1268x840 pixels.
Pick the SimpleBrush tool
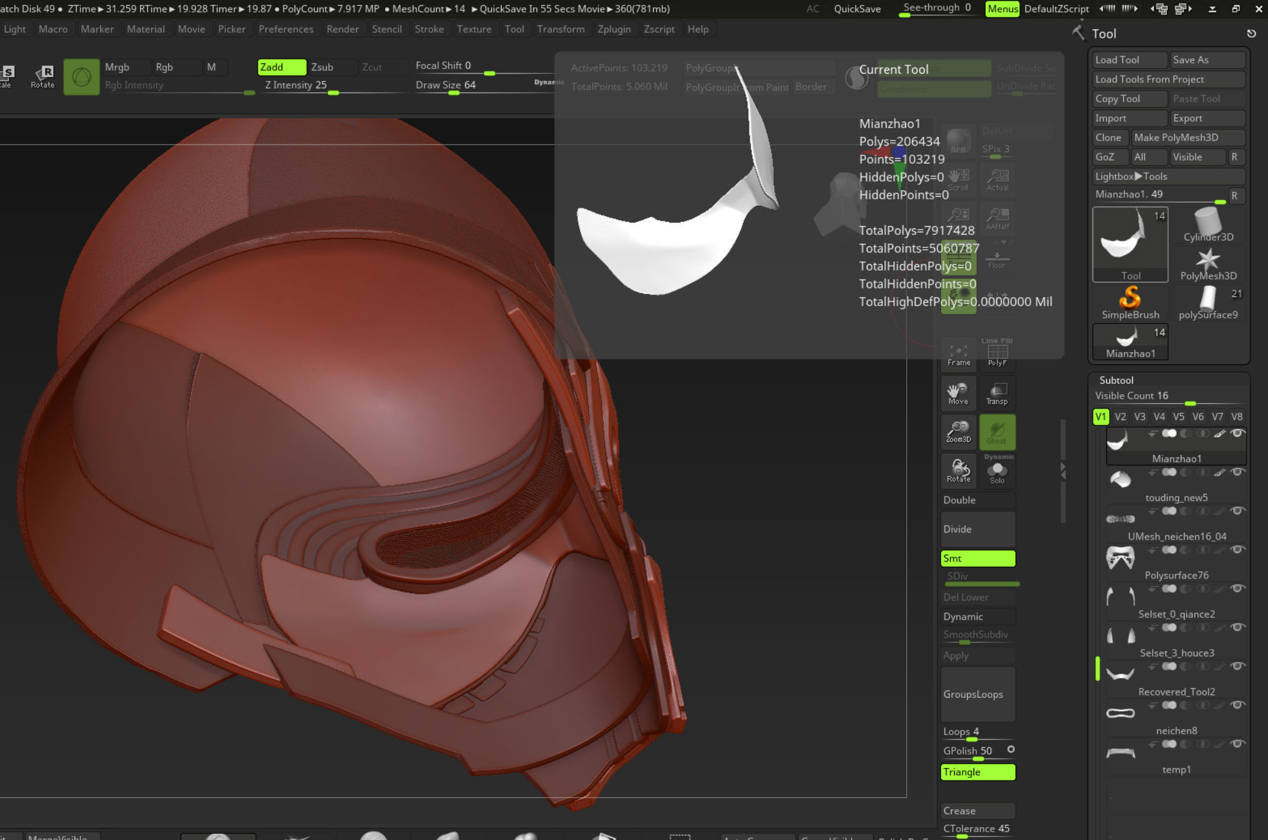[x=1130, y=303]
